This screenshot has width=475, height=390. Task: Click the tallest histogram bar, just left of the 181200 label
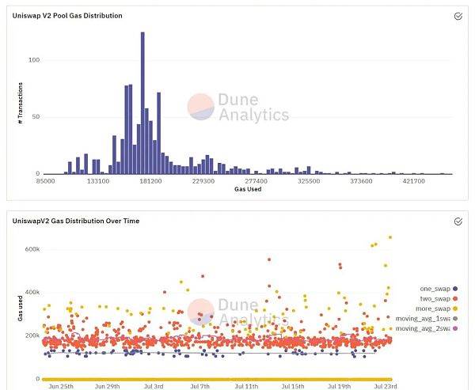(x=142, y=103)
